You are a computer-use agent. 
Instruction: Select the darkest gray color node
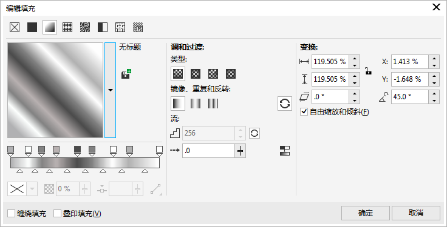coord(77,151)
